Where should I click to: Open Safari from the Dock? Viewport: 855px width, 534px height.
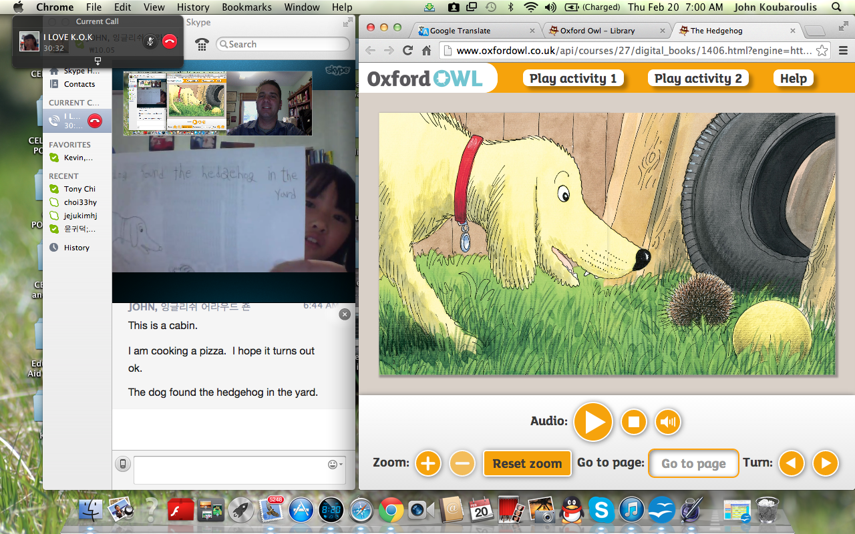[361, 511]
